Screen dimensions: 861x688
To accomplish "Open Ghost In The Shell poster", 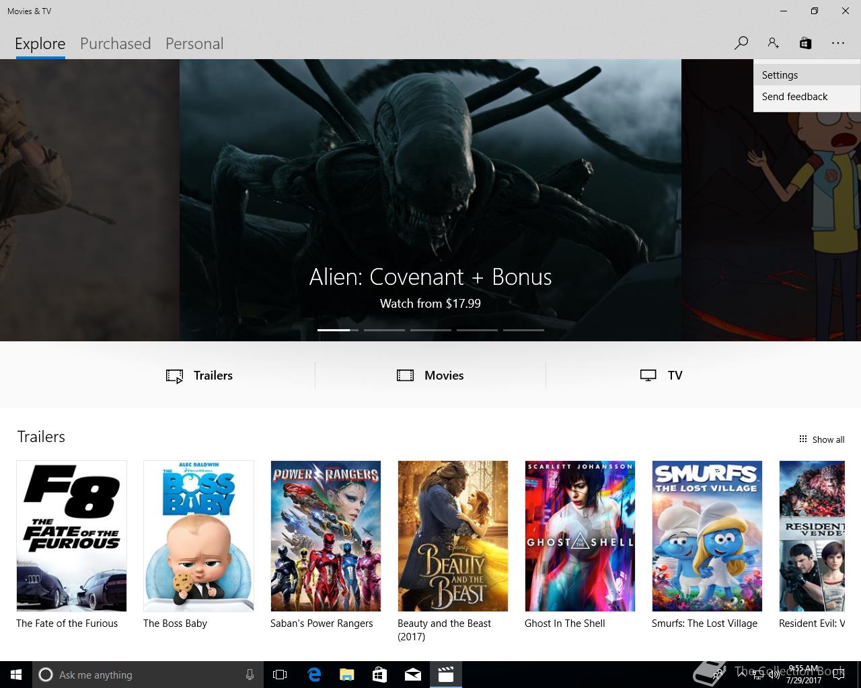I will [x=580, y=536].
